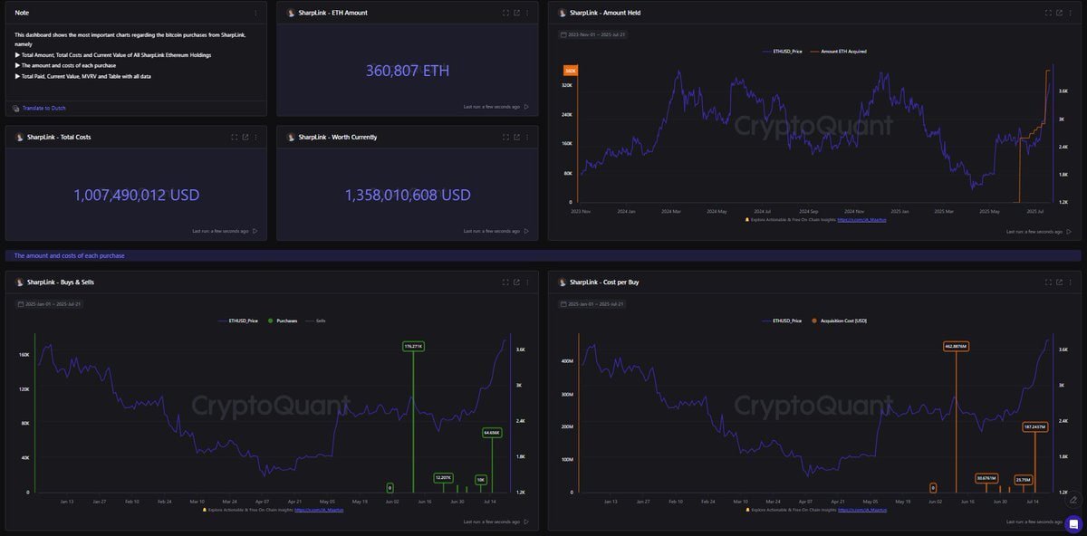Toggle Acquisition Cost [USD] series in legend
1087x536 pixels.
840,321
